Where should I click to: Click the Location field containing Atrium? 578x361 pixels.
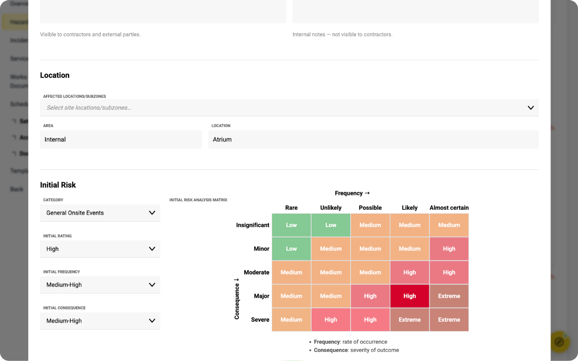tap(373, 140)
